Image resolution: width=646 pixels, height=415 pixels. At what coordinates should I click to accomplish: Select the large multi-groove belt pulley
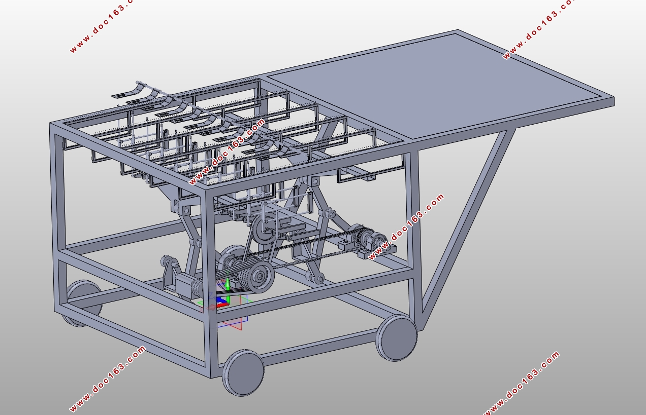255,277
